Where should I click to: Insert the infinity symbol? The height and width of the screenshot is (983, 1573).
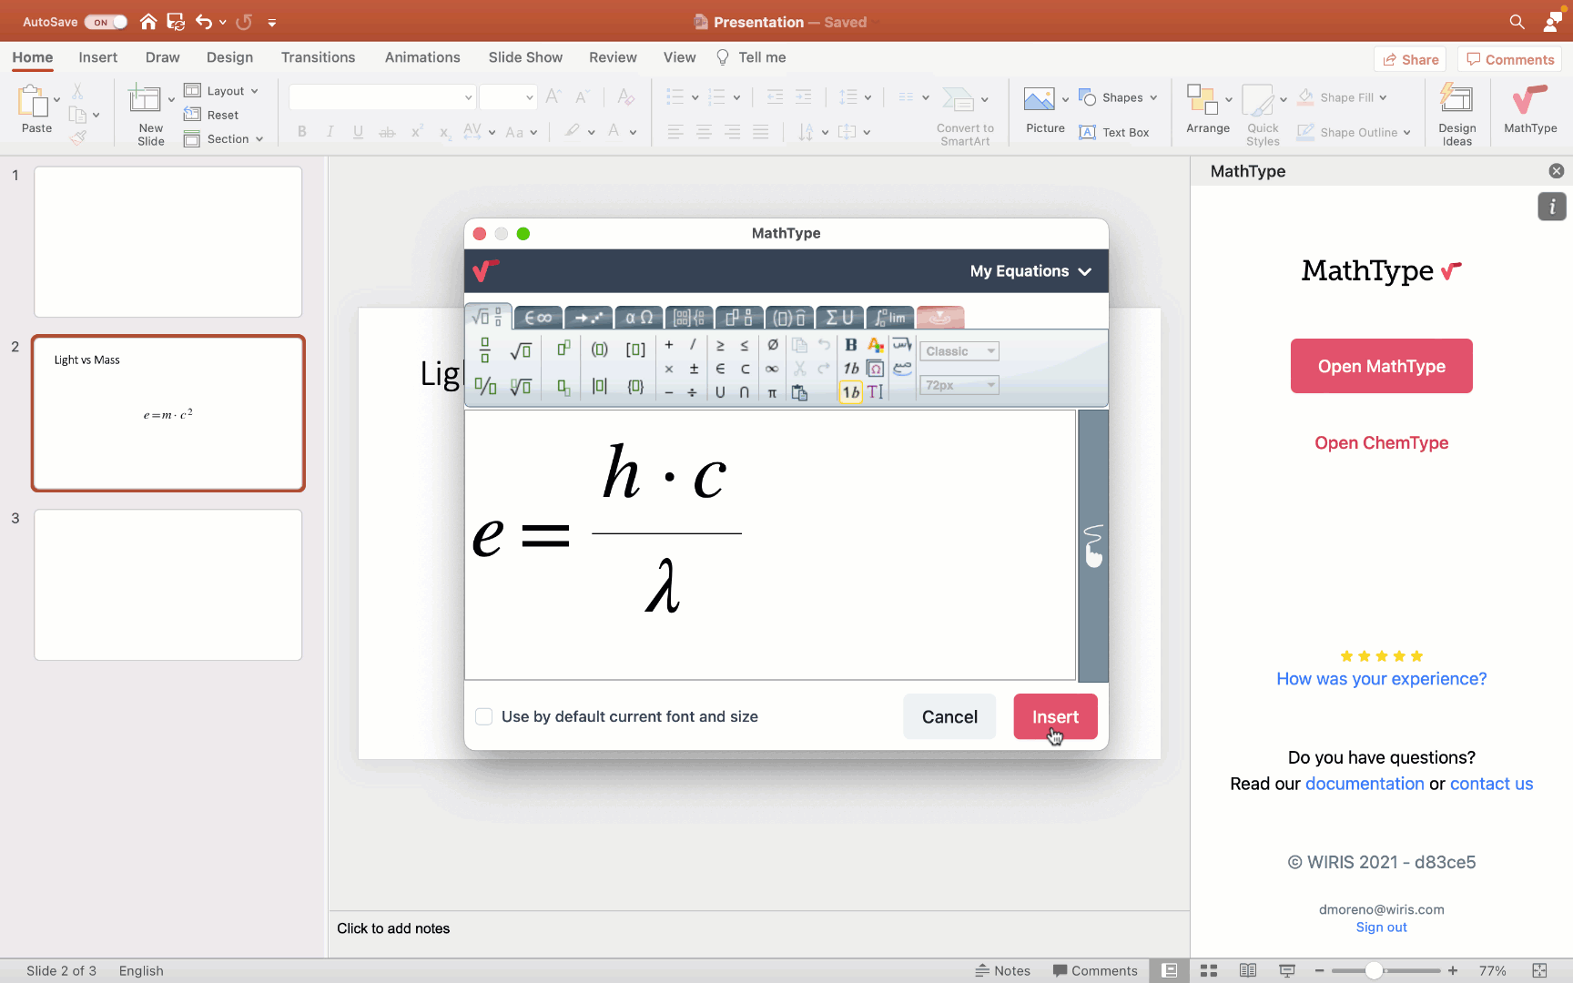pyautogui.click(x=772, y=369)
